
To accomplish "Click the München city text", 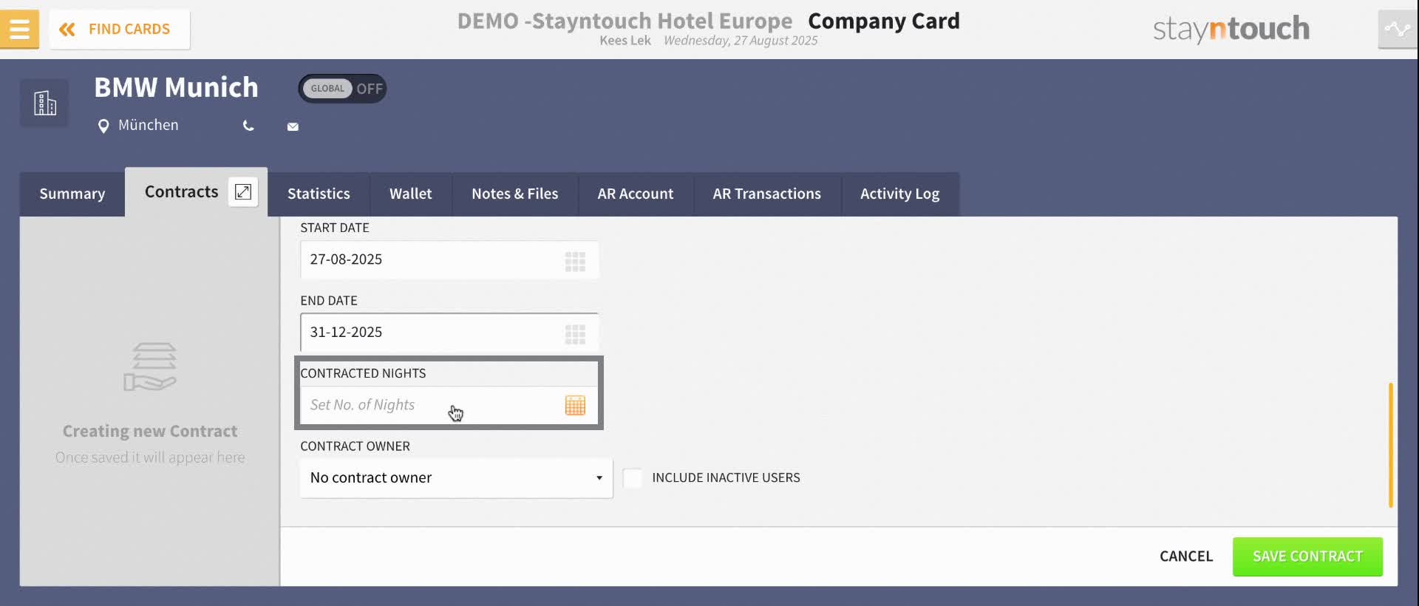I will click(x=149, y=125).
